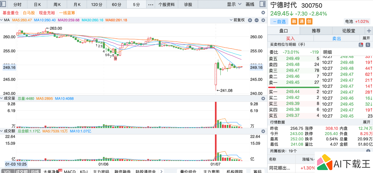Switch to 论股堂 panel tab
Image resolution: width=373 pixels, height=173 pixels.
click(x=349, y=31)
